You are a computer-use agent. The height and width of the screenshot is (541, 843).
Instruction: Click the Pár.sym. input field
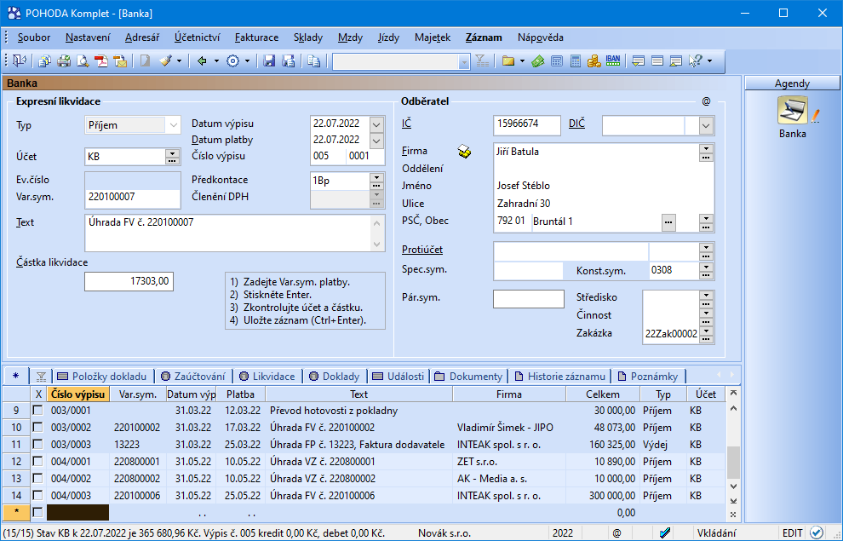529,299
